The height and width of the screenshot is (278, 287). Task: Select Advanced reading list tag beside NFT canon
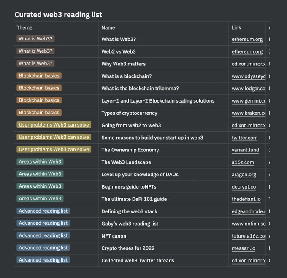click(43, 235)
